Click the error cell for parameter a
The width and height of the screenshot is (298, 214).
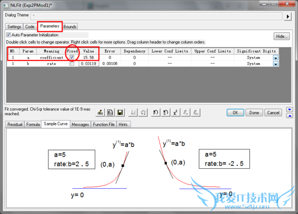(110, 58)
